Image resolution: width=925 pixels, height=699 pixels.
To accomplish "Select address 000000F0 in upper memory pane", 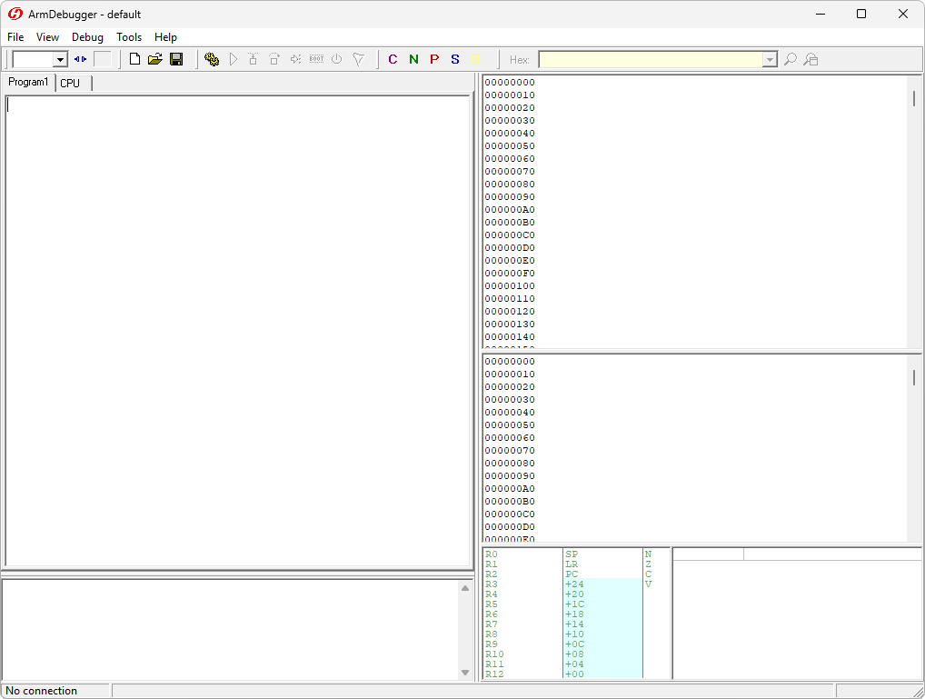I will tap(510, 274).
